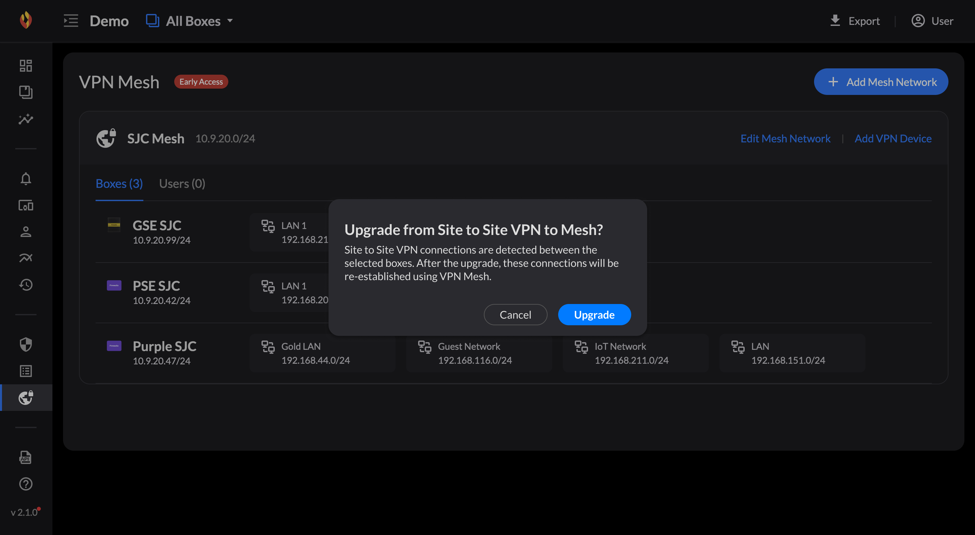Click the 10.9.20.99/24 address
This screenshot has height=535, width=975.
click(x=162, y=240)
